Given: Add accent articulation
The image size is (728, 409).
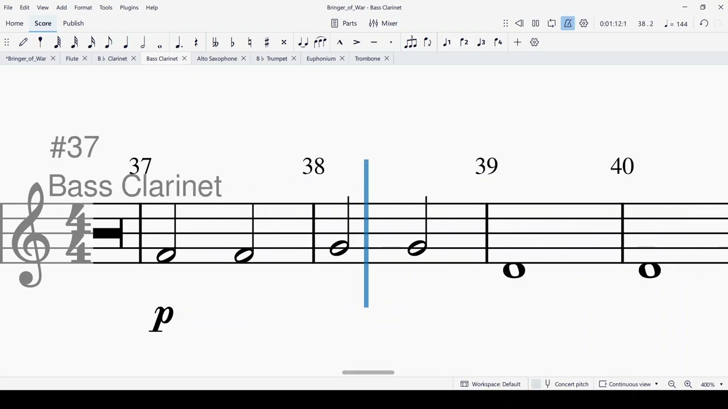Looking at the screenshot, I should (x=357, y=42).
